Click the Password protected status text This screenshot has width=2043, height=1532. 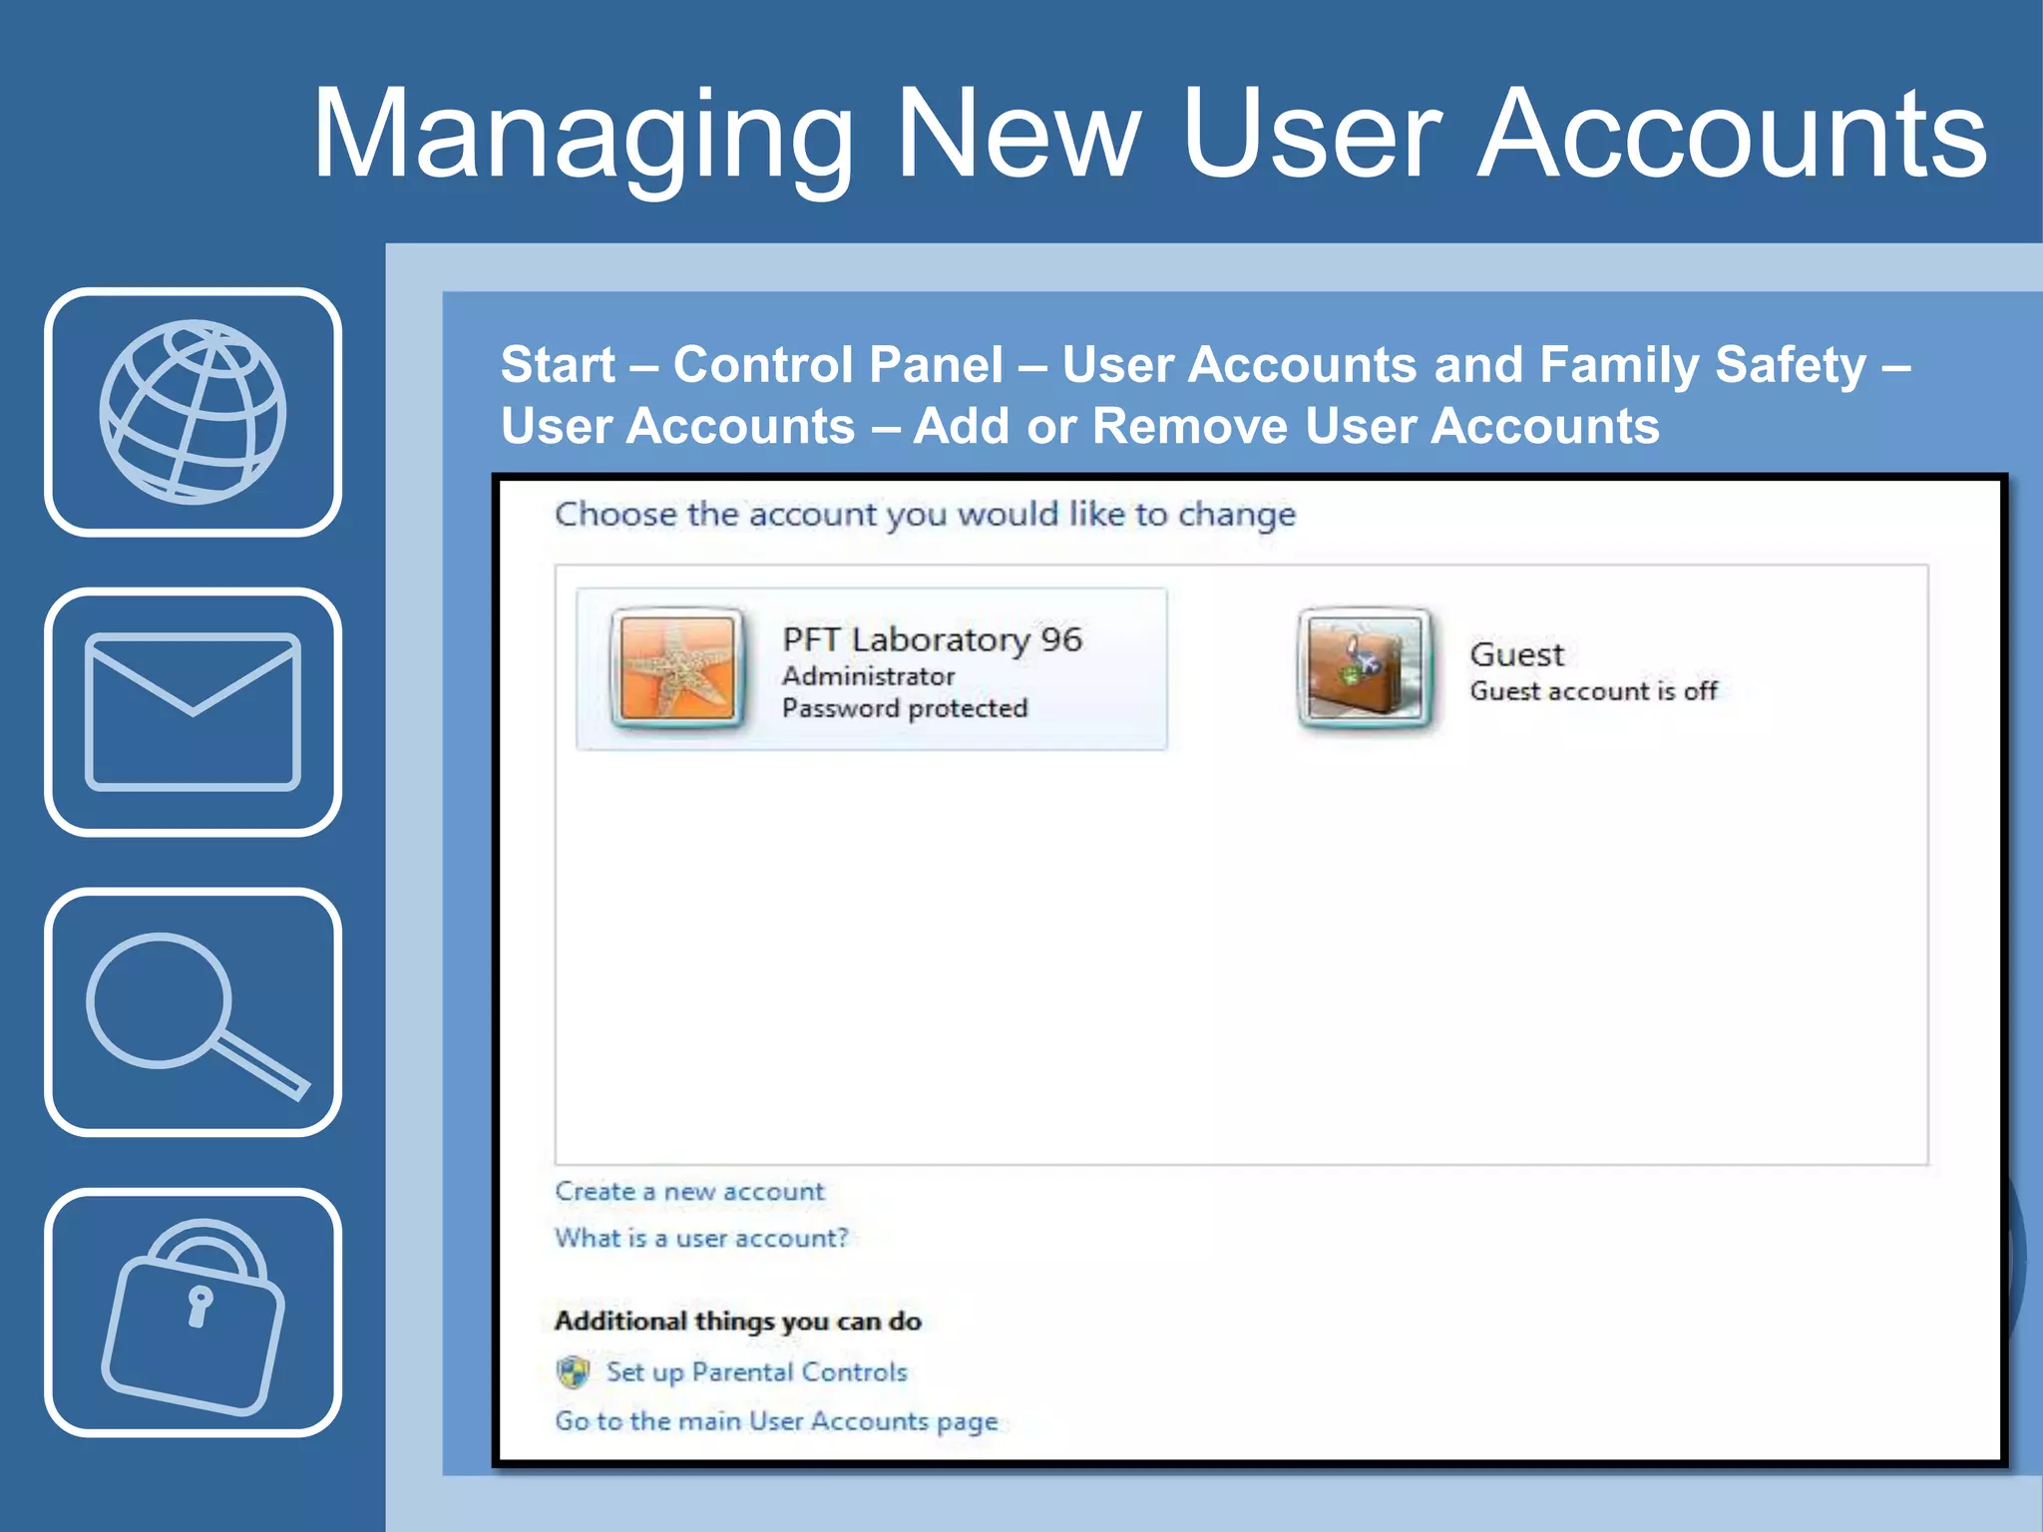(x=904, y=708)
